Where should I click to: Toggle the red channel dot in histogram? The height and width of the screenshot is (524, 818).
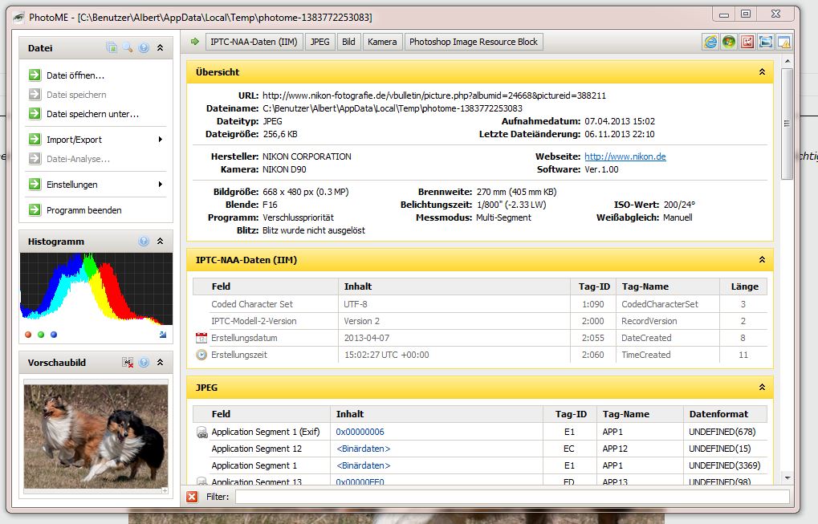pyautogui.click(x=28, y=335)
